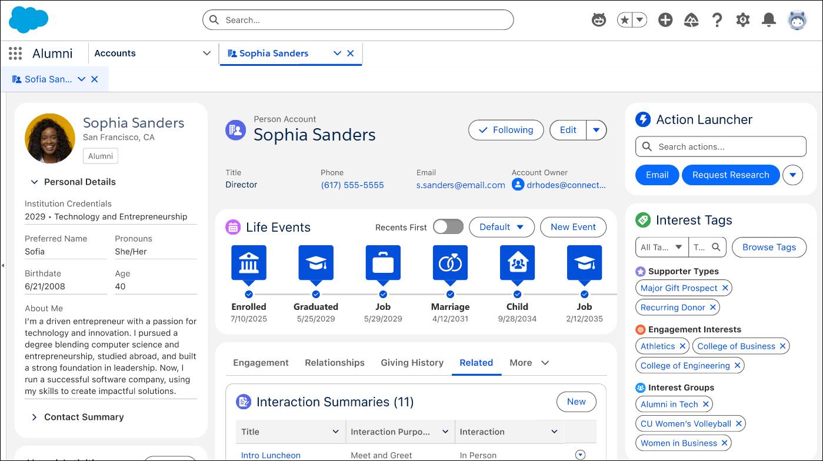Open the Setup gear icon
823x461 pixels.
click(x=743, y=20)
